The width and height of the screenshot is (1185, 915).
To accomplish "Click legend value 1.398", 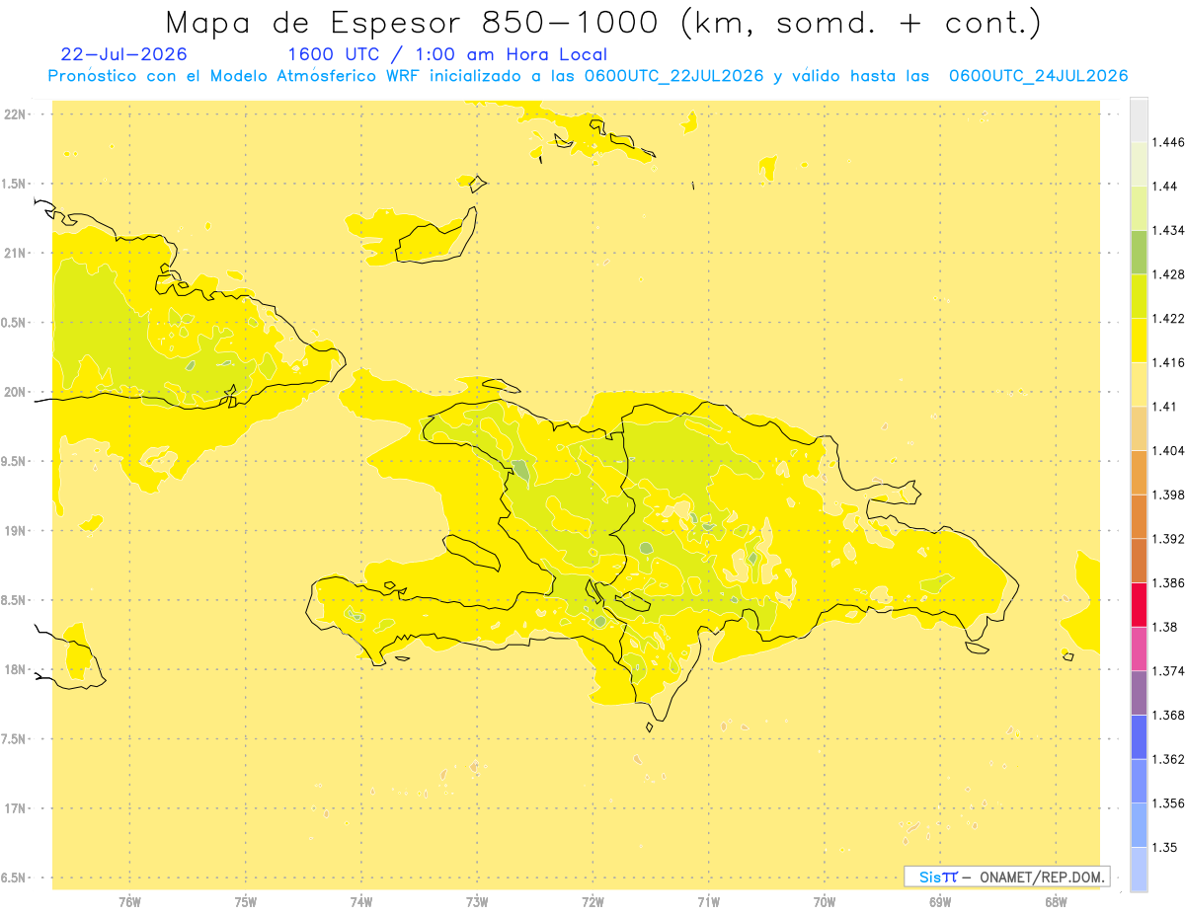I will 1168,495.
